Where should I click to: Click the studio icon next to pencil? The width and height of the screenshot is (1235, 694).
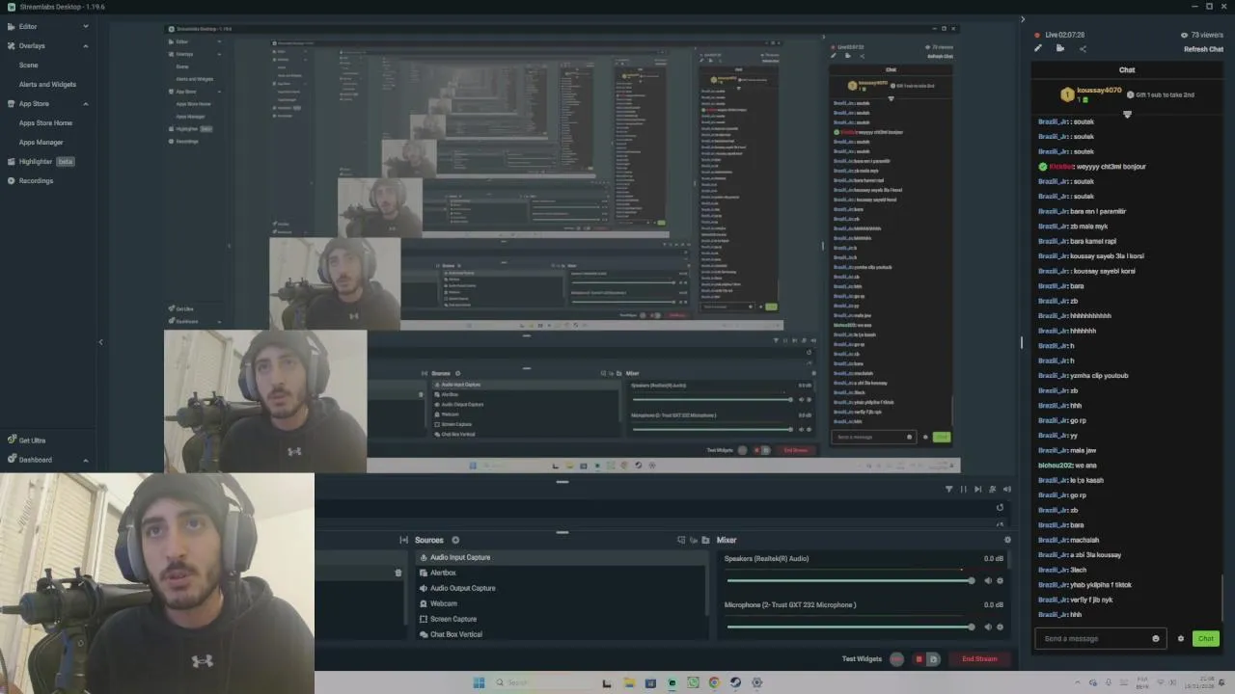pos(1060,48)
